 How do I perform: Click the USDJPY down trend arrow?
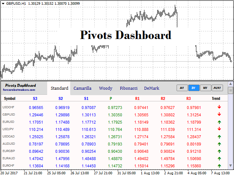219,129
